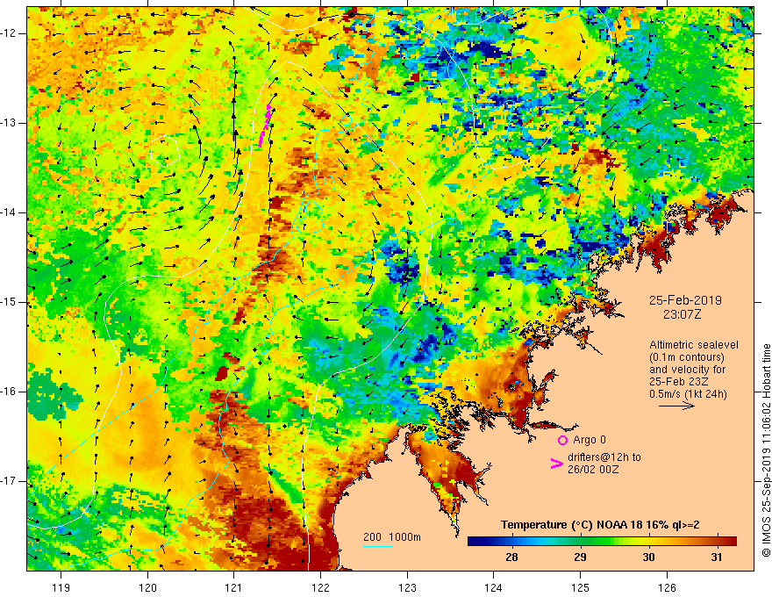Click the 0.5m/s velocity scale arrow
This screenshot has height=597, width=772.
pos(677,406)
